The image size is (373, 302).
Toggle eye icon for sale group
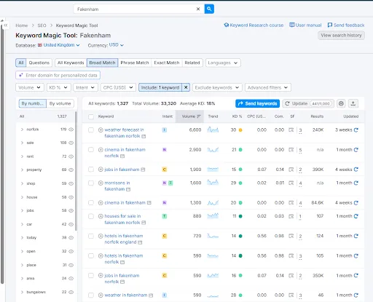click(x=71, y=143)
